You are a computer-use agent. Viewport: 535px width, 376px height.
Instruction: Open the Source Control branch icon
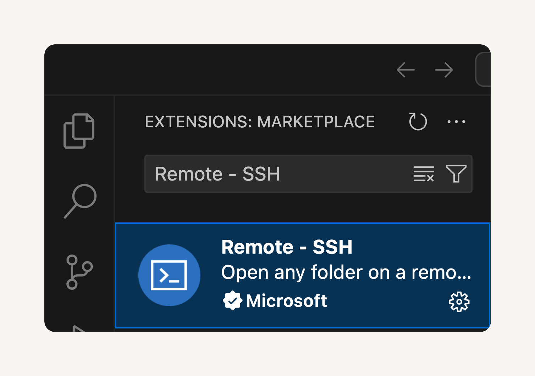click(79, 272)
